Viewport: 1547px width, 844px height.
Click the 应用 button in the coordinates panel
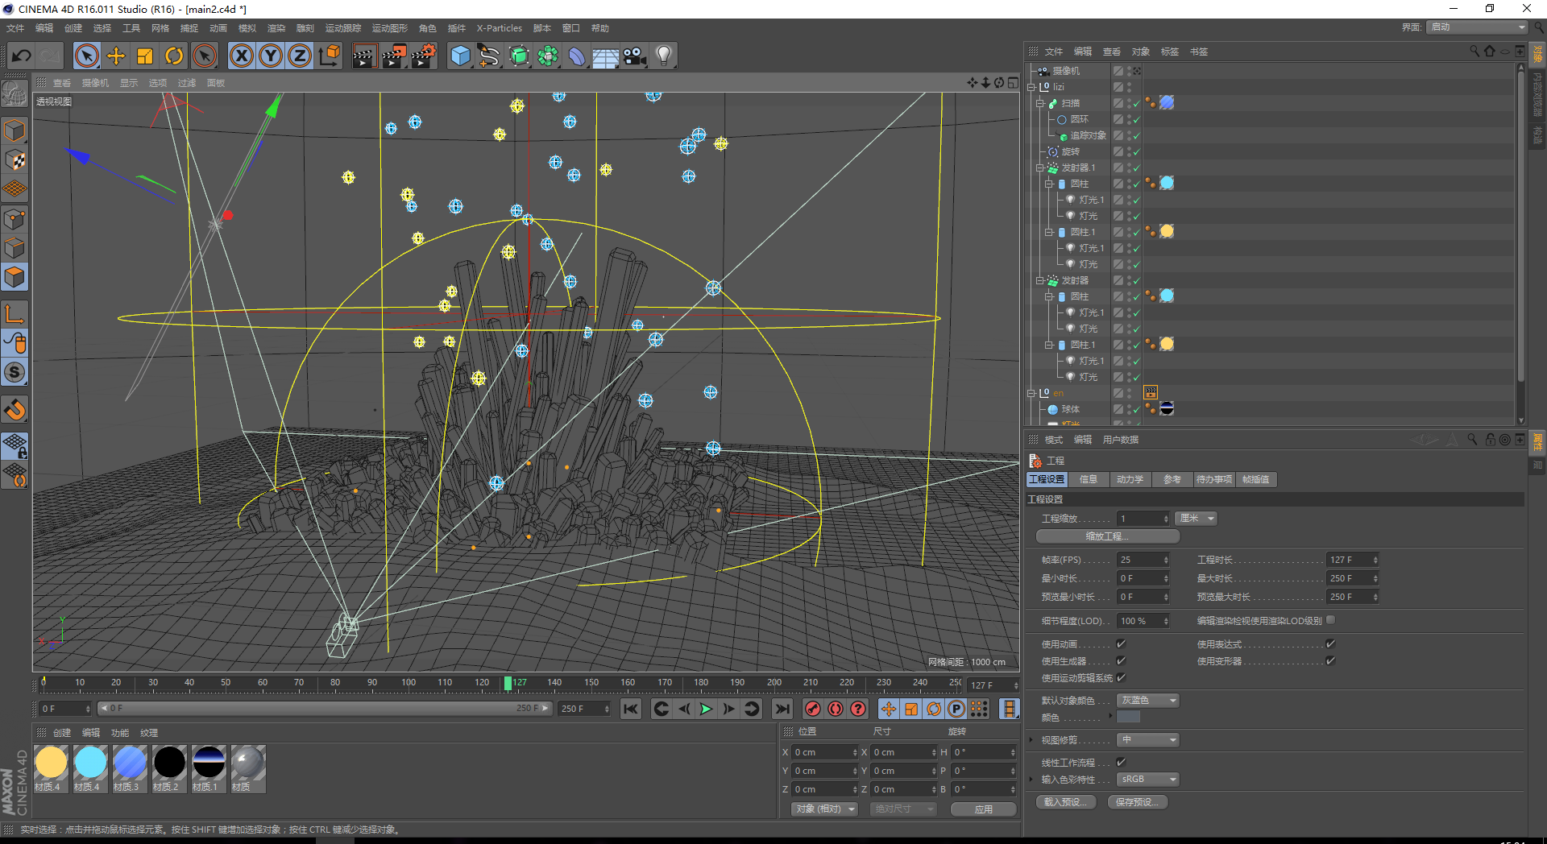[983, 809]
